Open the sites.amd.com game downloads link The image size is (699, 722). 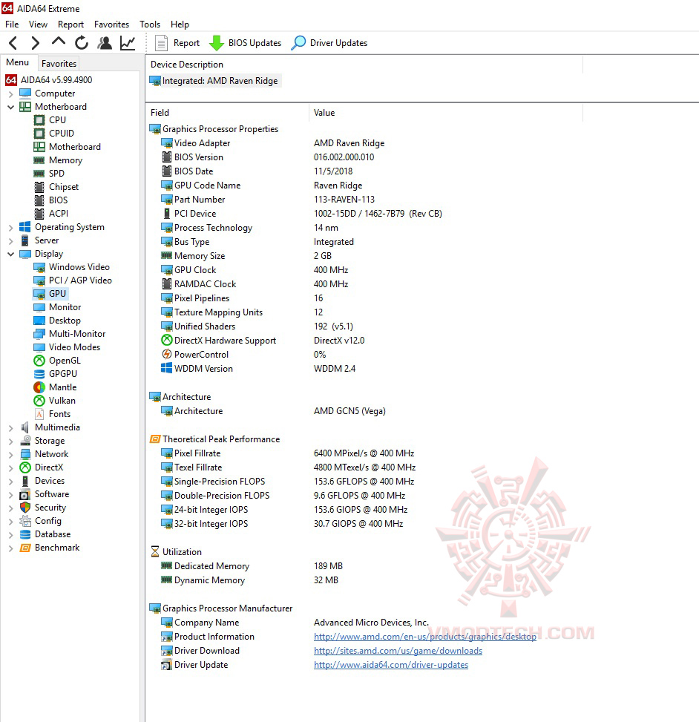click(398, 651)
